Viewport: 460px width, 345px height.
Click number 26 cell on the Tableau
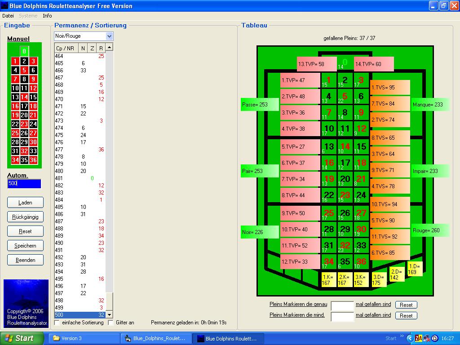tap(345, 213)
